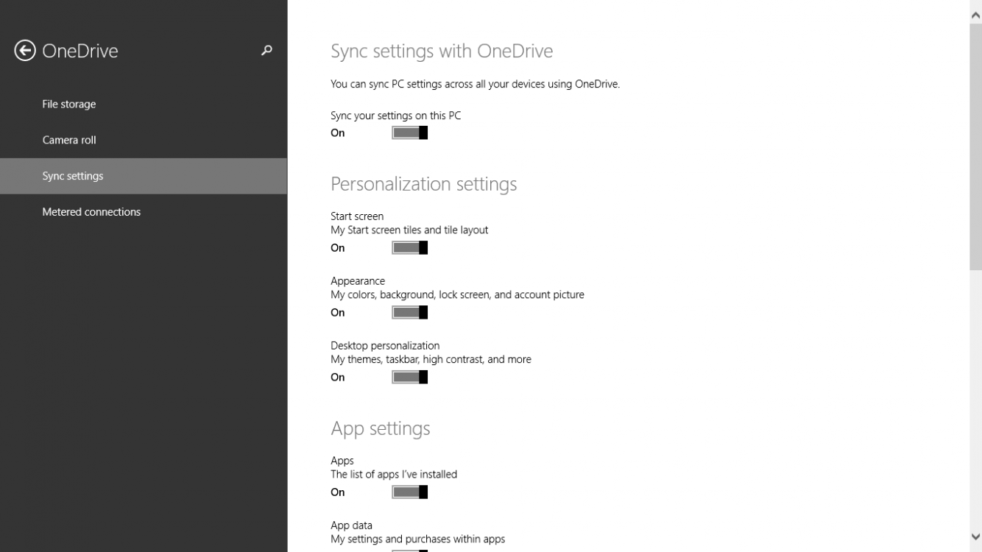Open the search magnifier icon
The width and height of the screenshot is (982, 552).
[x=267, y=50]
